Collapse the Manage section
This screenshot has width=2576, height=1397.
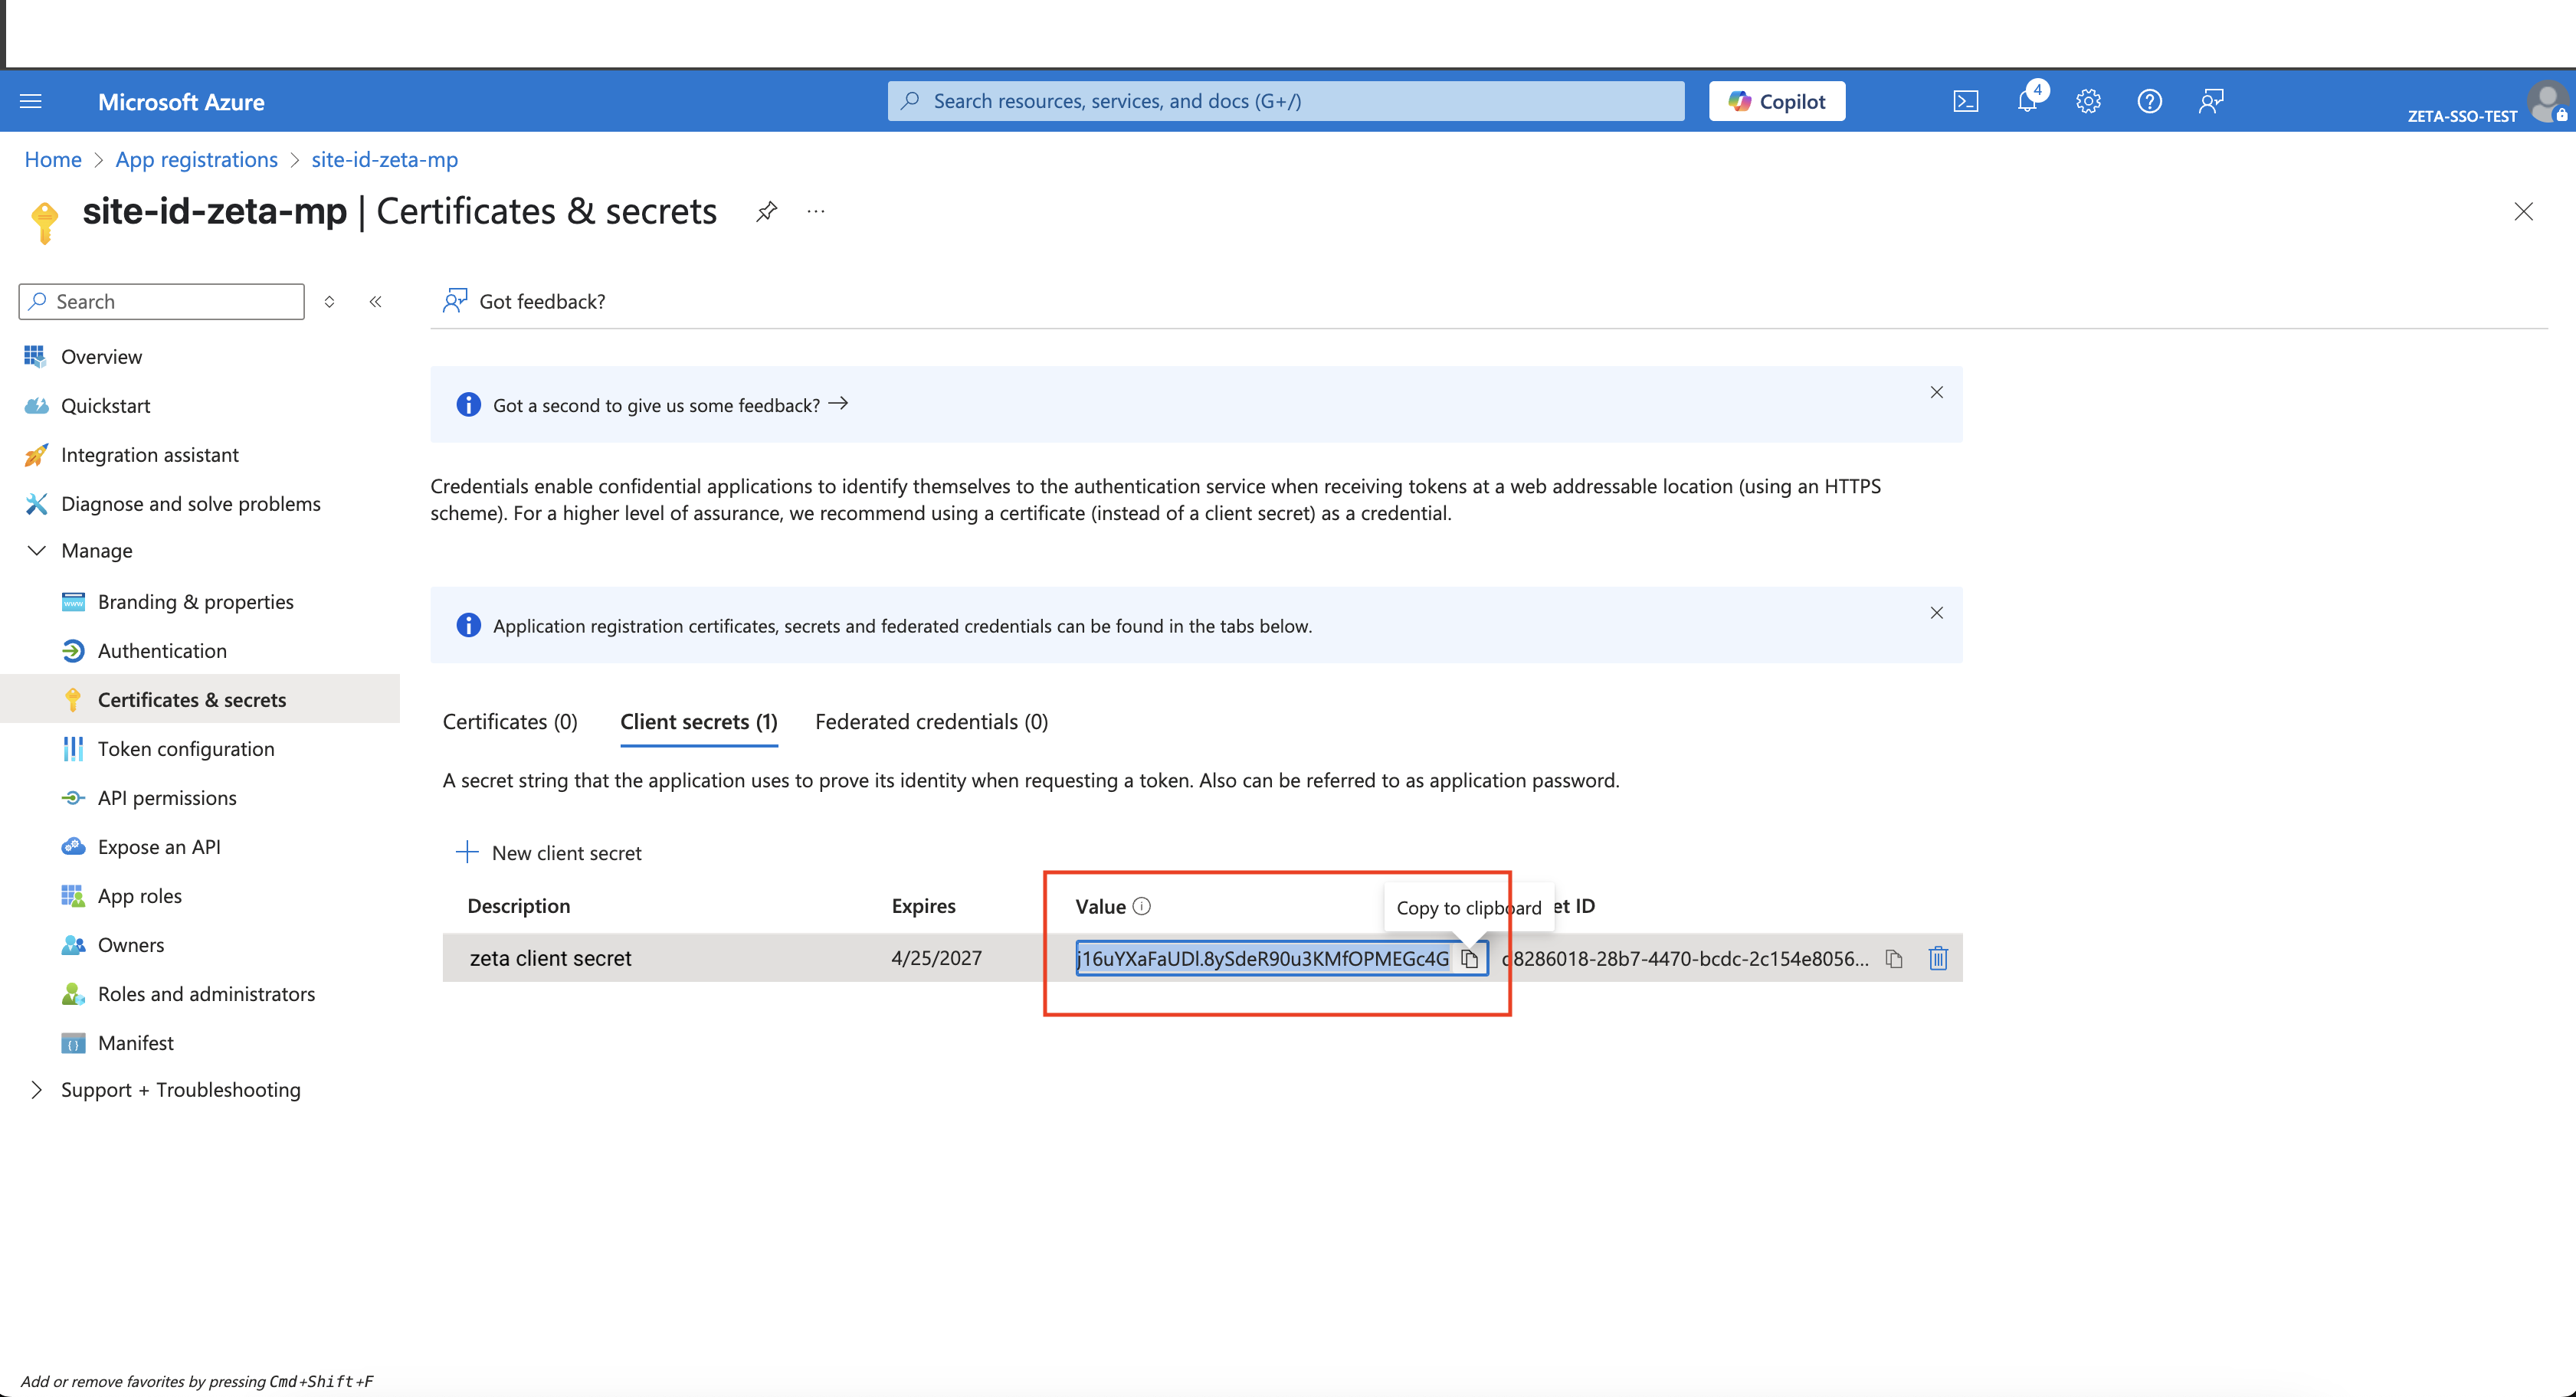[37, 551]
